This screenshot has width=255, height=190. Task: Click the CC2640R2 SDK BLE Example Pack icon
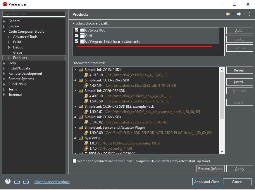[x=81, y=107]
